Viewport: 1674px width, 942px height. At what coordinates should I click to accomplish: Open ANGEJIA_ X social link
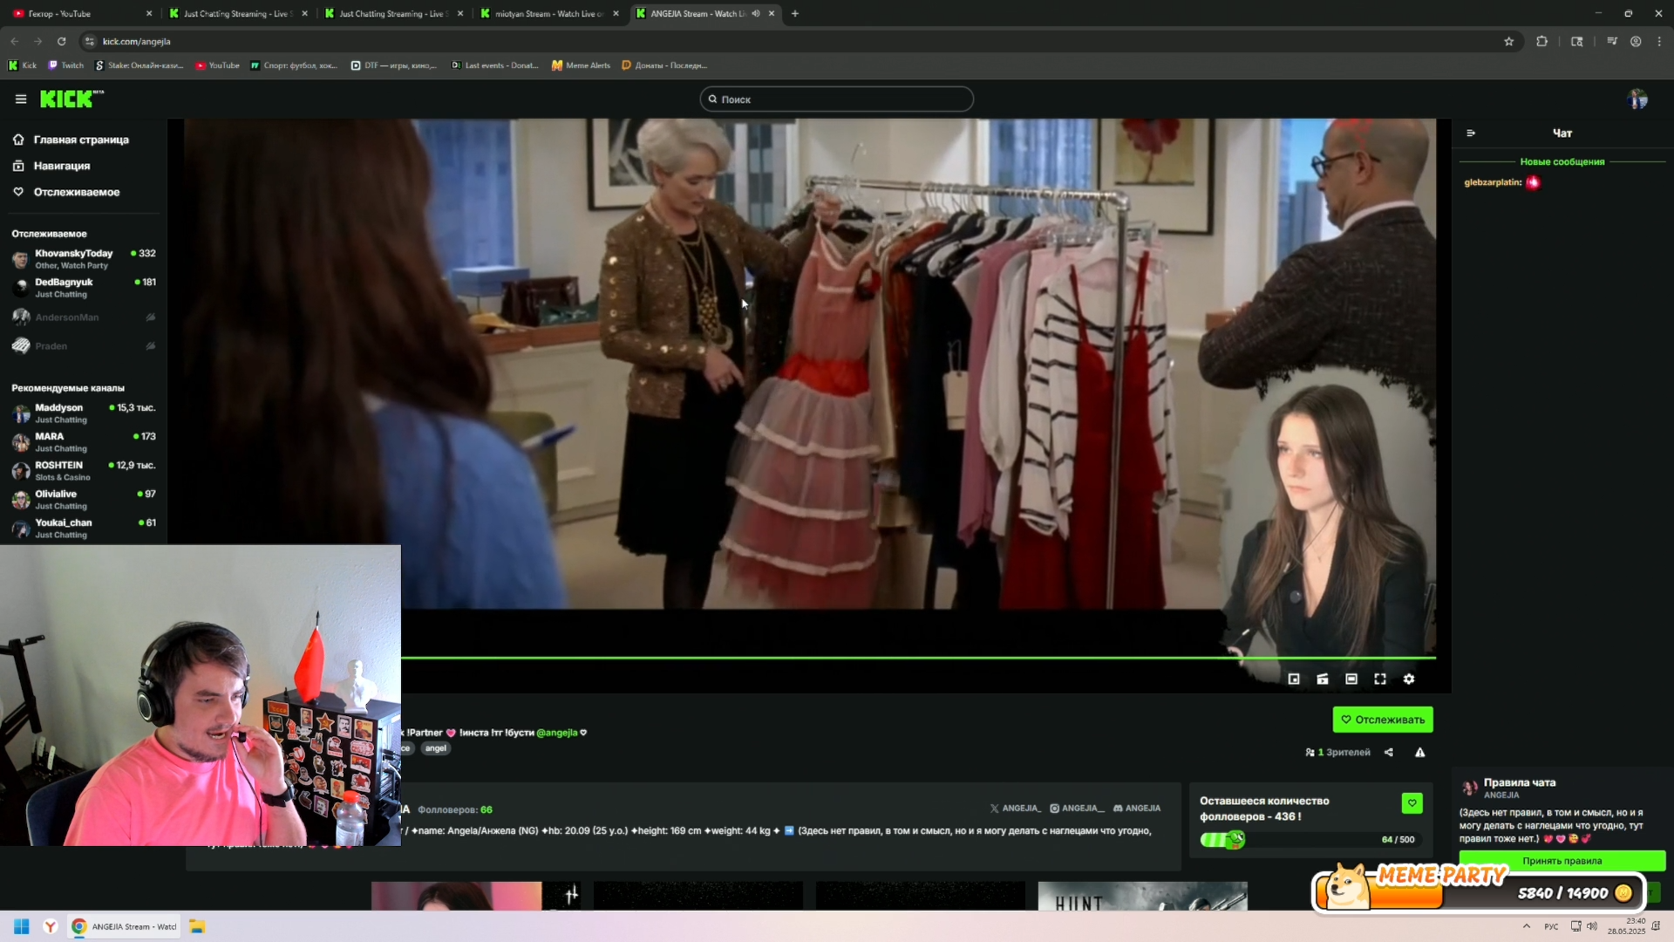1015,809
